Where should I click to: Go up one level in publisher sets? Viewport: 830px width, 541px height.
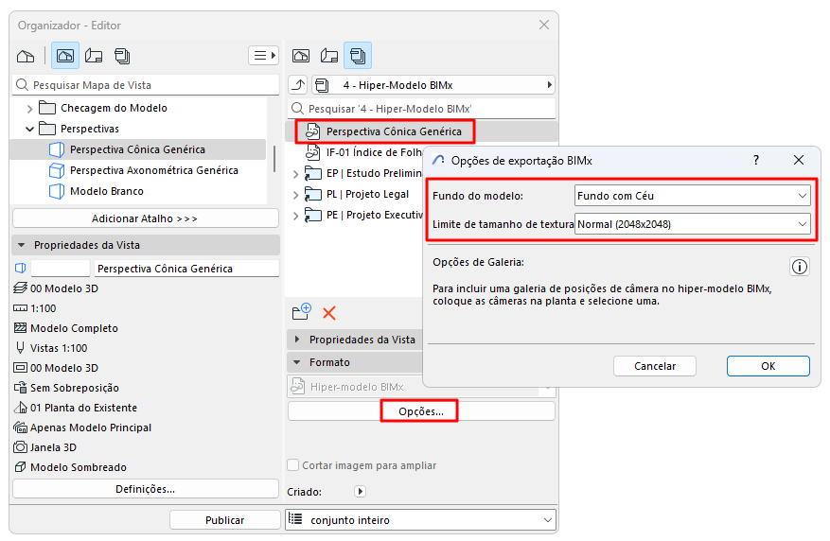[298, 84]
